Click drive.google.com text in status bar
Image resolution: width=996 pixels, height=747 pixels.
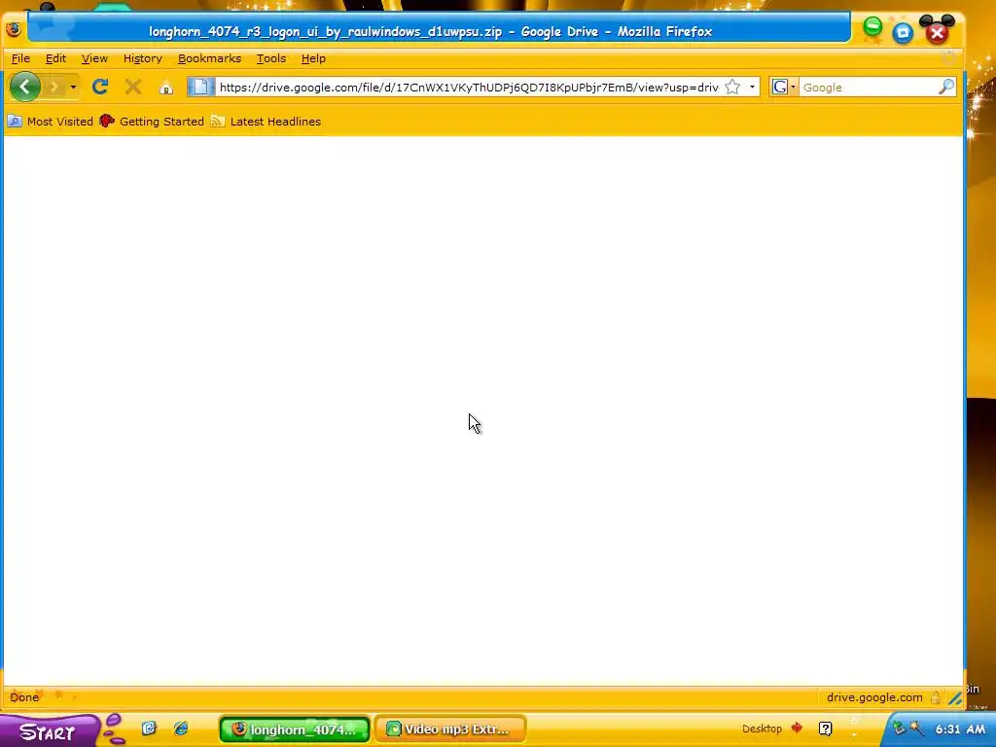tap(874, 697)
